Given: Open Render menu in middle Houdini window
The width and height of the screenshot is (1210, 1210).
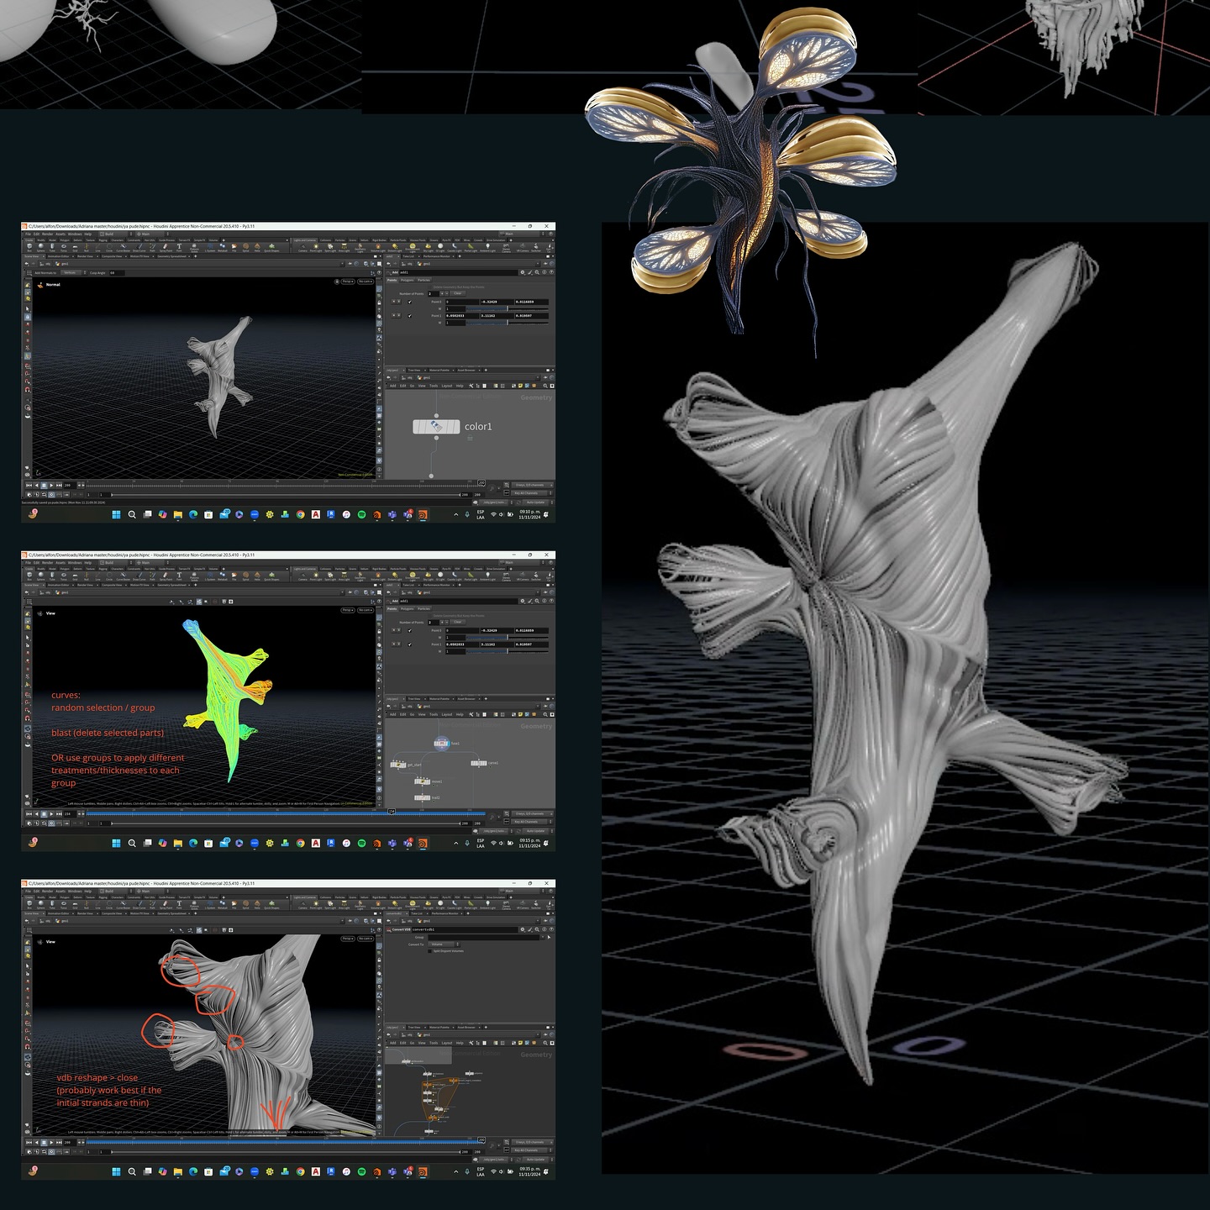Looking at the screenshot, I should click(47, 562).
